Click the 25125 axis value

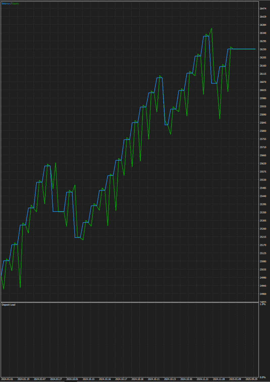263,253
